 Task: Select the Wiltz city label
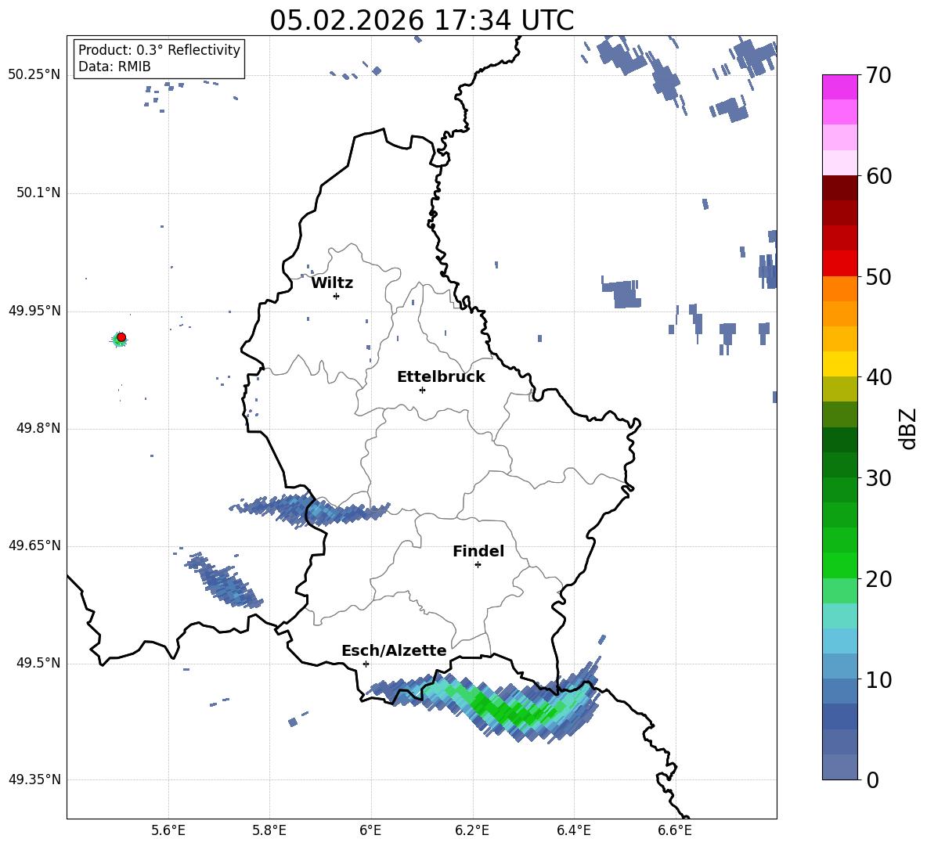(x=332, y=283)
